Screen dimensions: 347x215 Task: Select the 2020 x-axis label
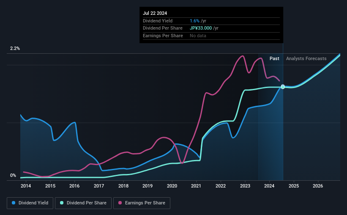pyautogui.click(x=172, y=186)
